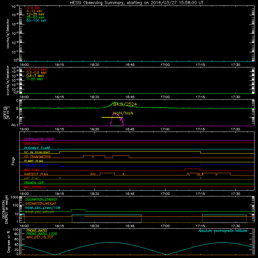Click the yellow 12-25 keV legend entry
This screenshot has width=258, height=258.
tap(35, 14)
